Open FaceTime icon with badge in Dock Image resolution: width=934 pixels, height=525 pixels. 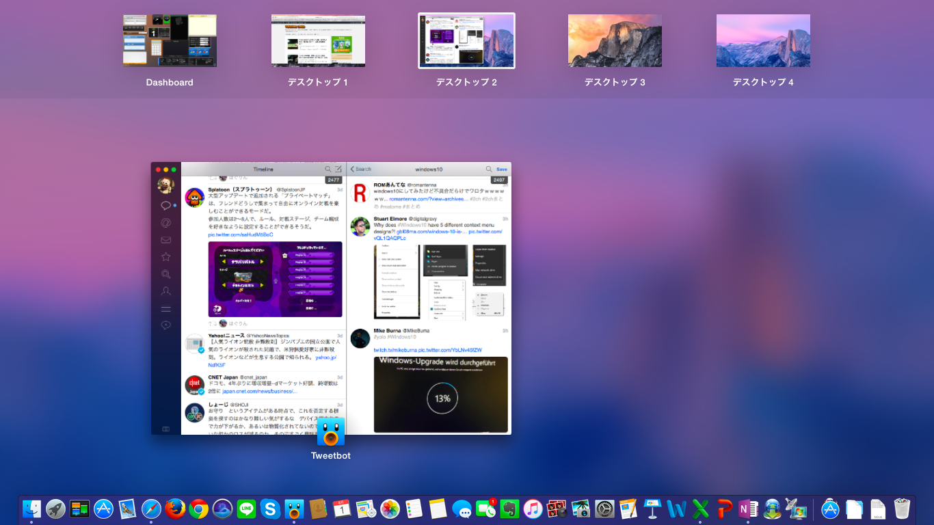[x=485, y=509]
